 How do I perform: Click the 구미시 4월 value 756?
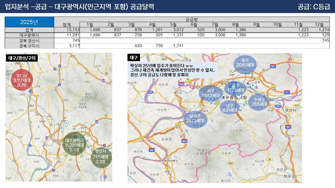[x=159, y=46]
